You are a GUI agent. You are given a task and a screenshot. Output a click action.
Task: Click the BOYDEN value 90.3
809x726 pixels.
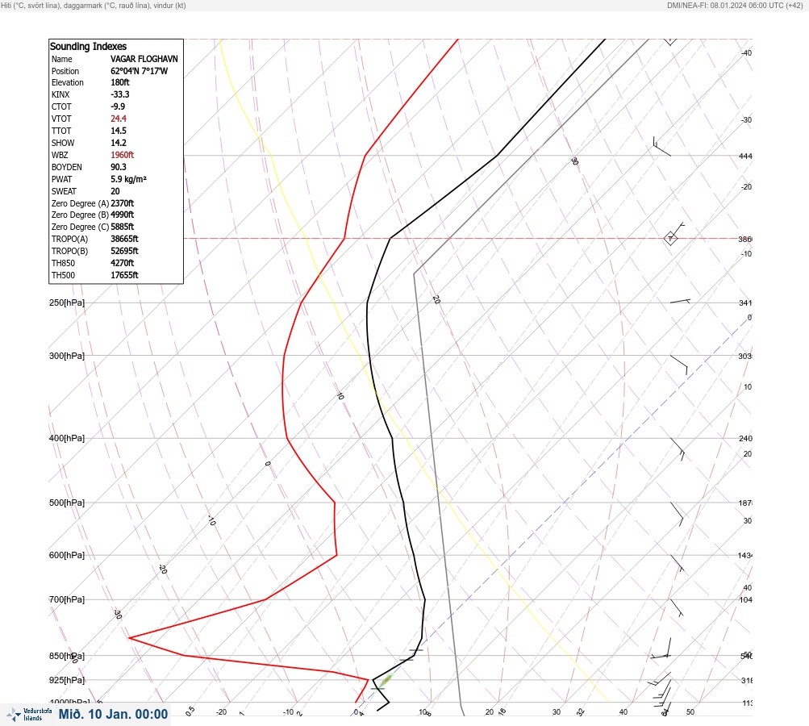pos(118,167)
